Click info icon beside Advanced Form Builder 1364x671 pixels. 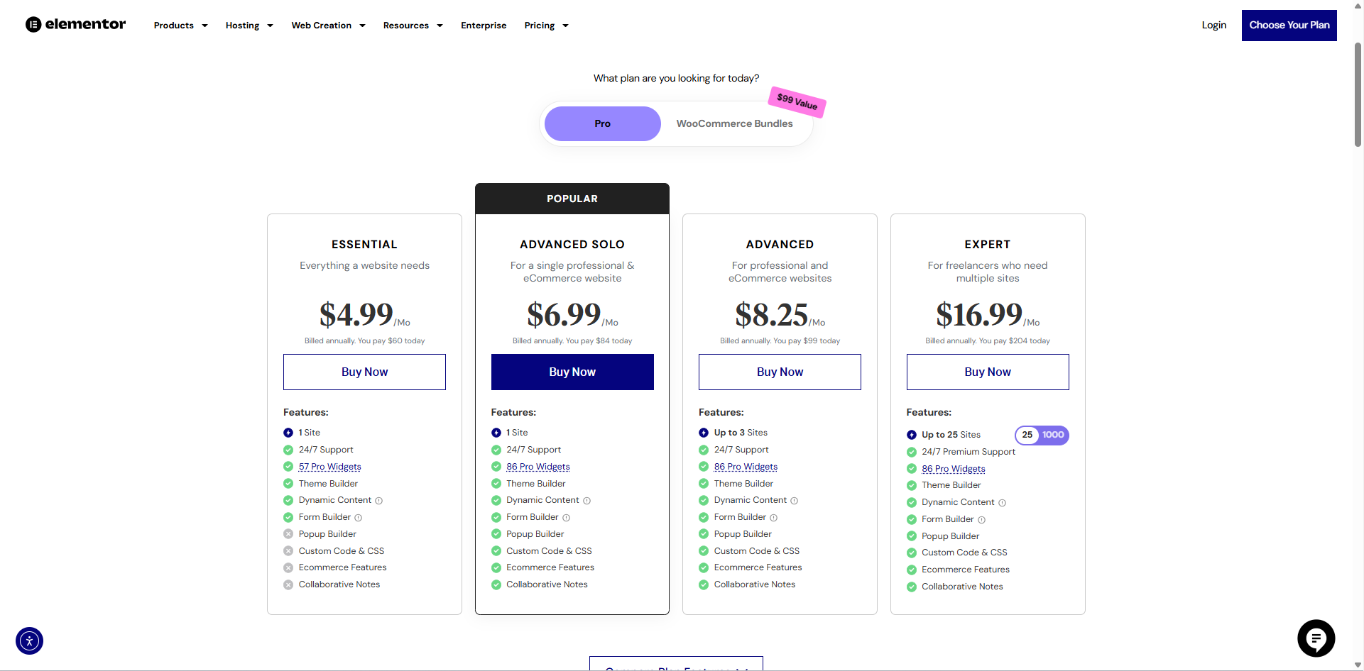774,518
